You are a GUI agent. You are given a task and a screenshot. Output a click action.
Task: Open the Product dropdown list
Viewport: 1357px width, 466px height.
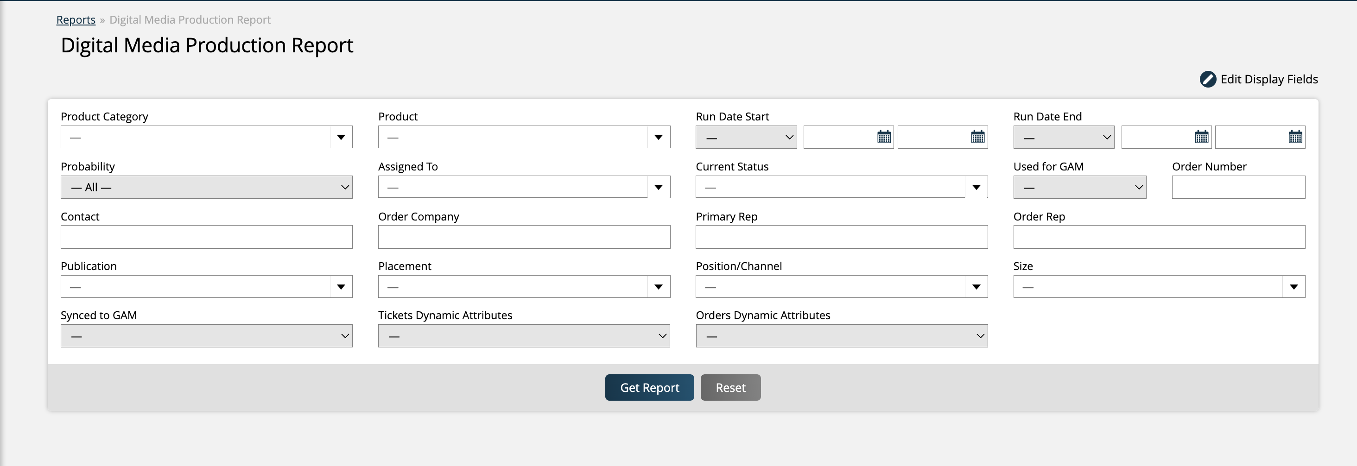click(x=658, y=138)
